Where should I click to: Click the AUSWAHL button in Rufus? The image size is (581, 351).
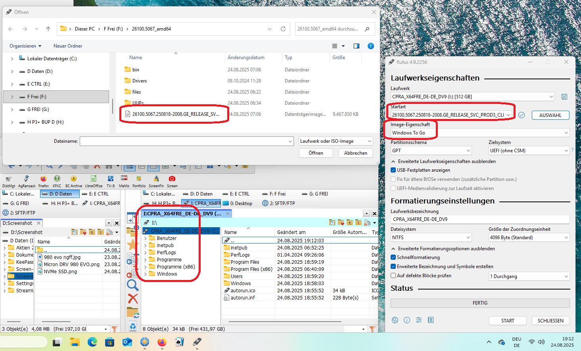550,115
